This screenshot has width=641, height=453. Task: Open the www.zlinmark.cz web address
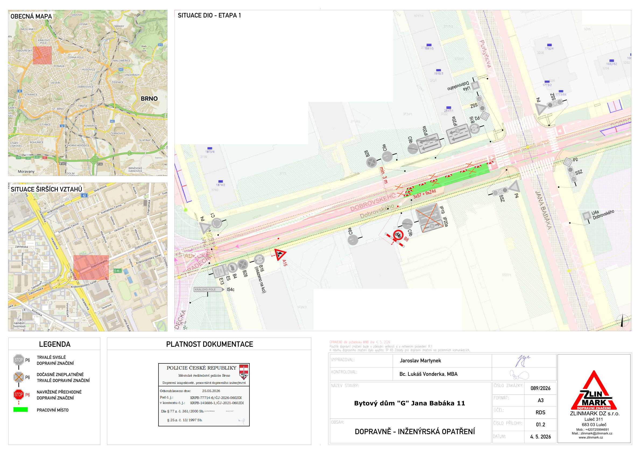[x=591, y=437]
